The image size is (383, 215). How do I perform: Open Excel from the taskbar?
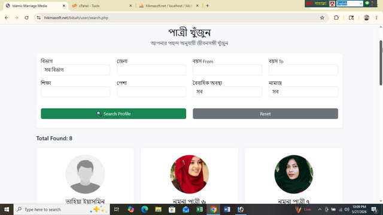pos(199,210)
